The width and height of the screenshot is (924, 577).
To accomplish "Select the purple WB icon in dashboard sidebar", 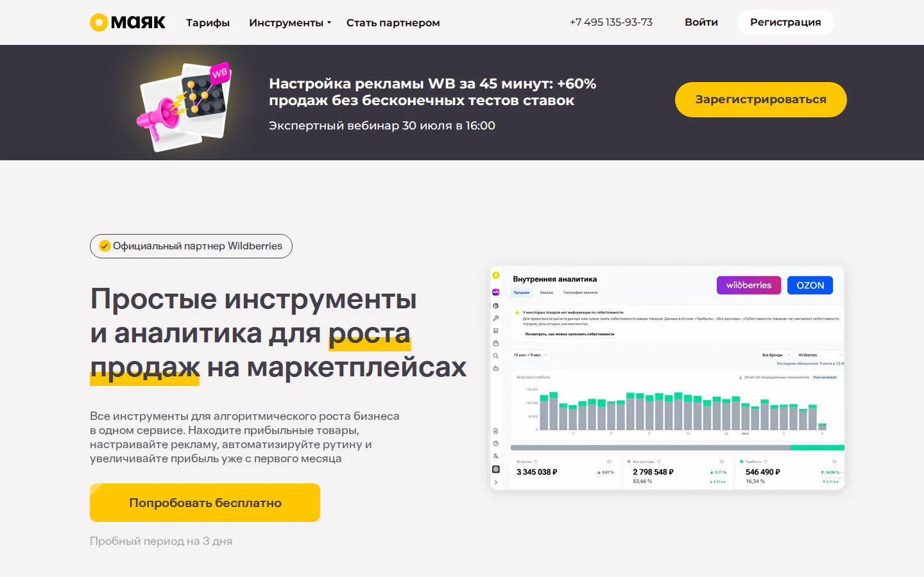I will coord(495,292).
